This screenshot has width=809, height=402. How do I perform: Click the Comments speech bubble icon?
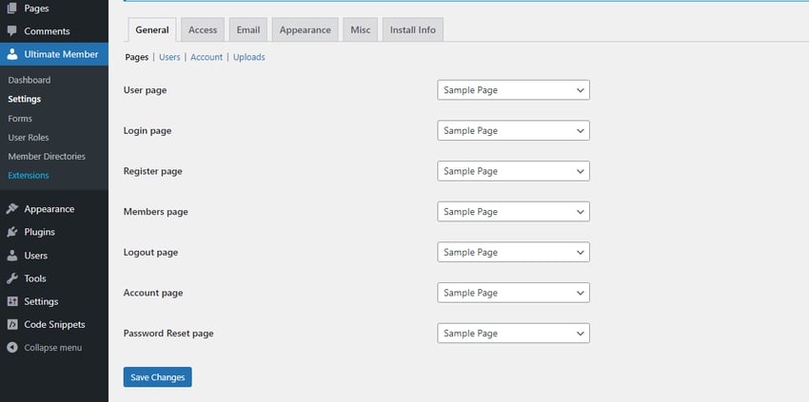12,31
